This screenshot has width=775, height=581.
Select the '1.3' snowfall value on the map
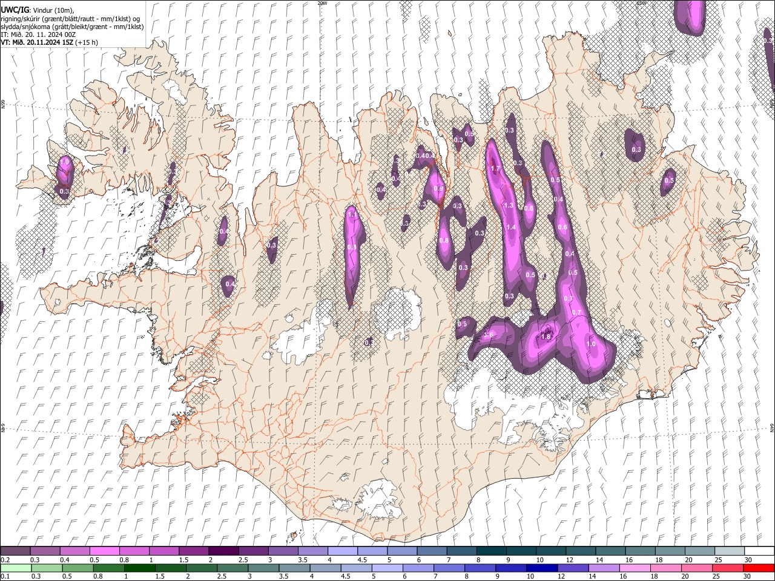point(509,205)
